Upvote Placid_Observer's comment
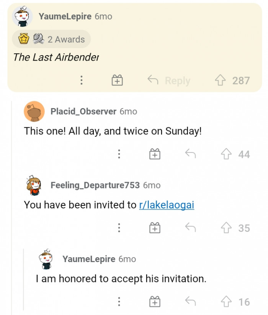This screenshot has width=268, height=315. click(x=226, y=154)
